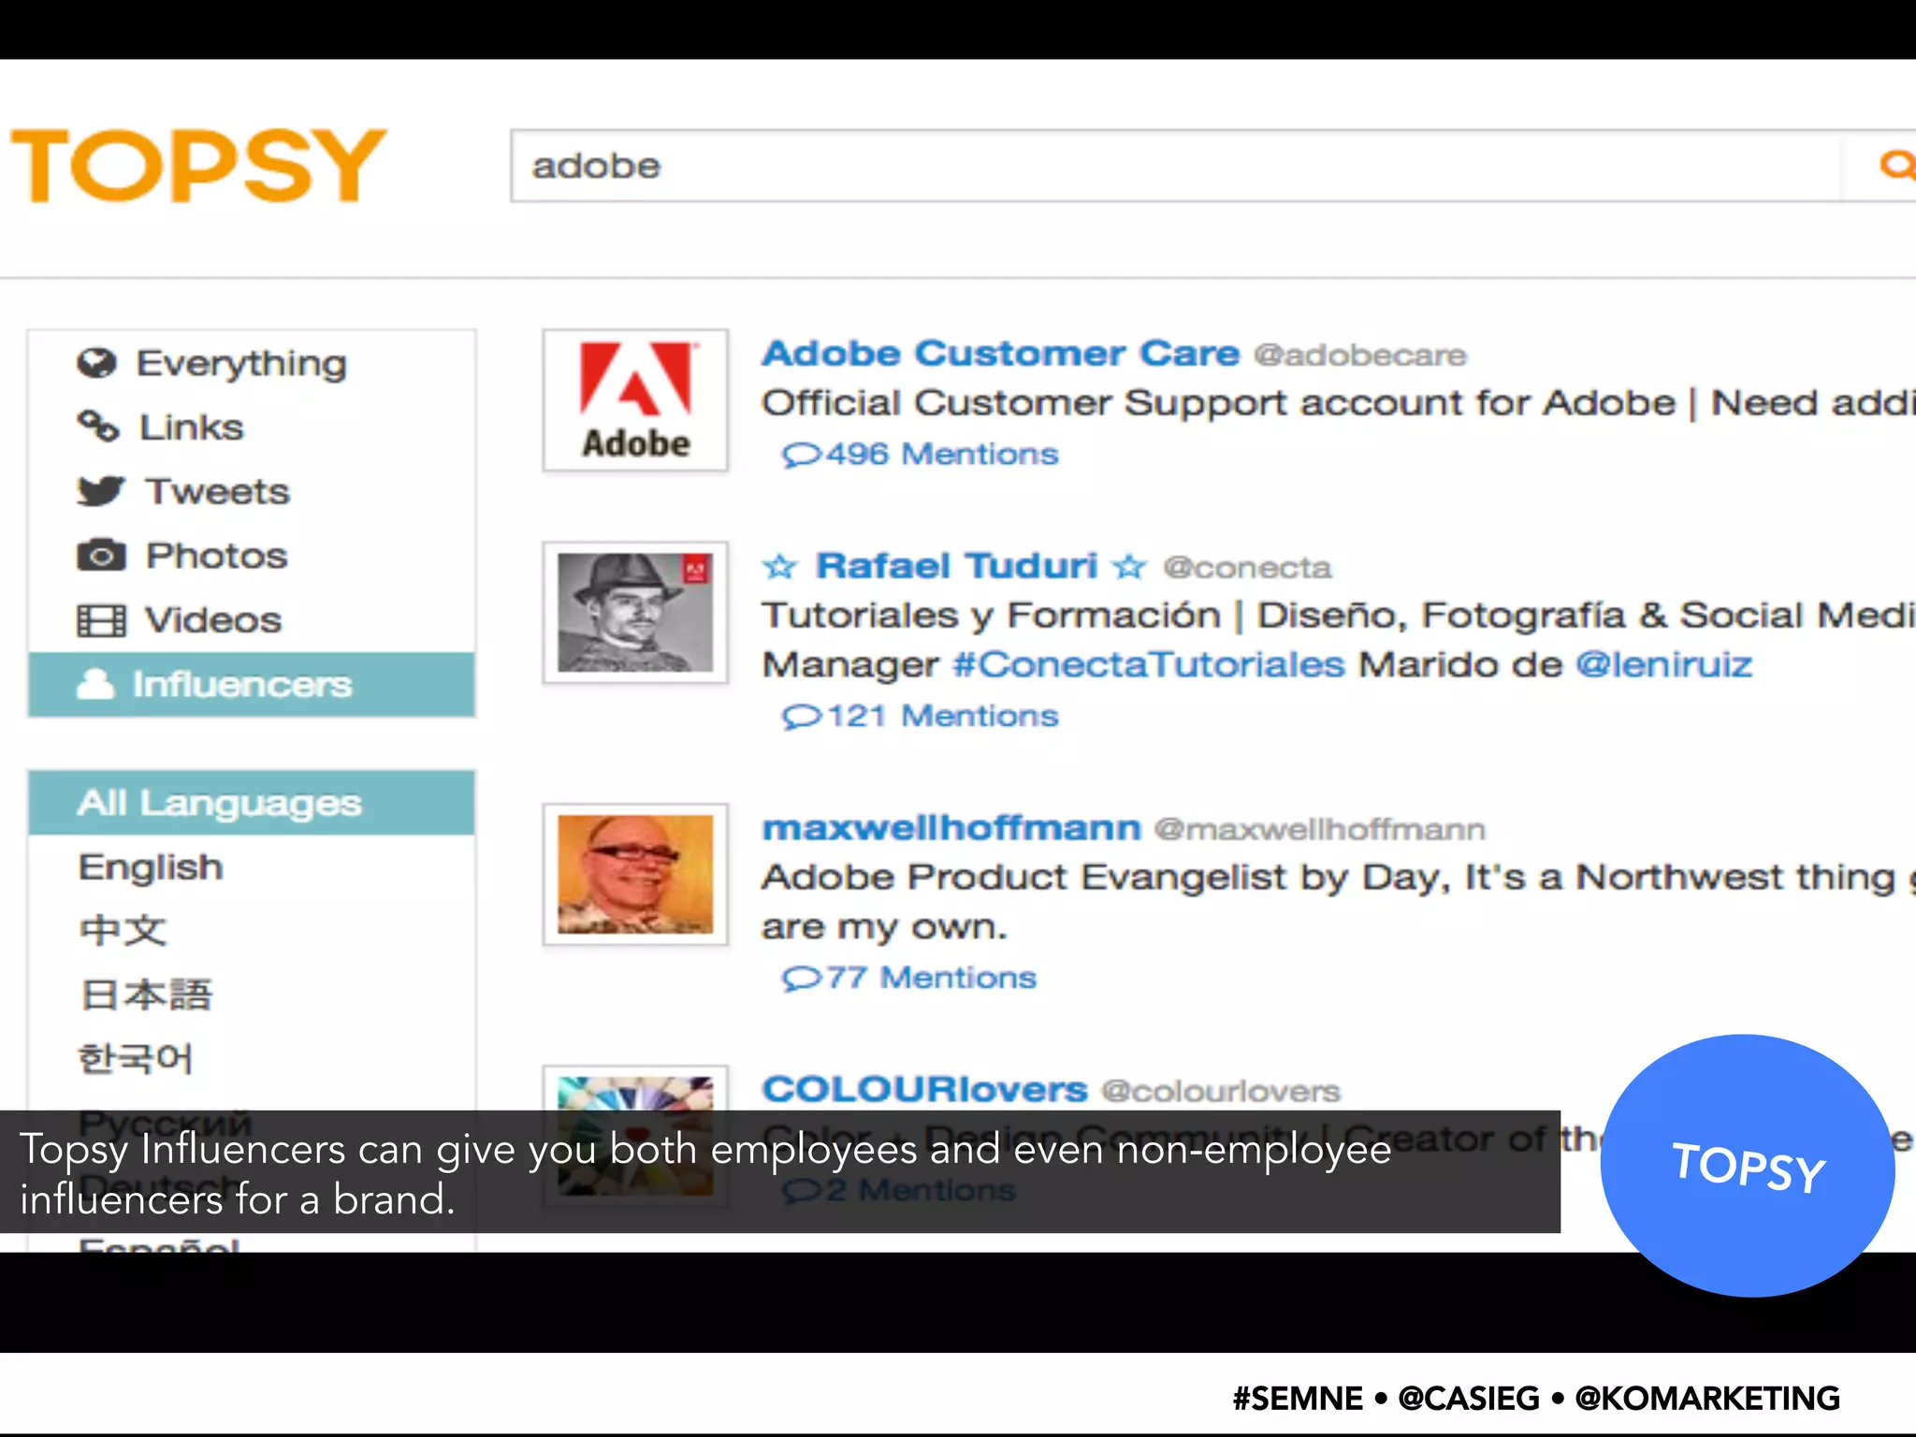The width and height of the screenshot is (1916, 1437).
Task: Focus the search field containing adobe
Action: click(x=1177, y=166)
